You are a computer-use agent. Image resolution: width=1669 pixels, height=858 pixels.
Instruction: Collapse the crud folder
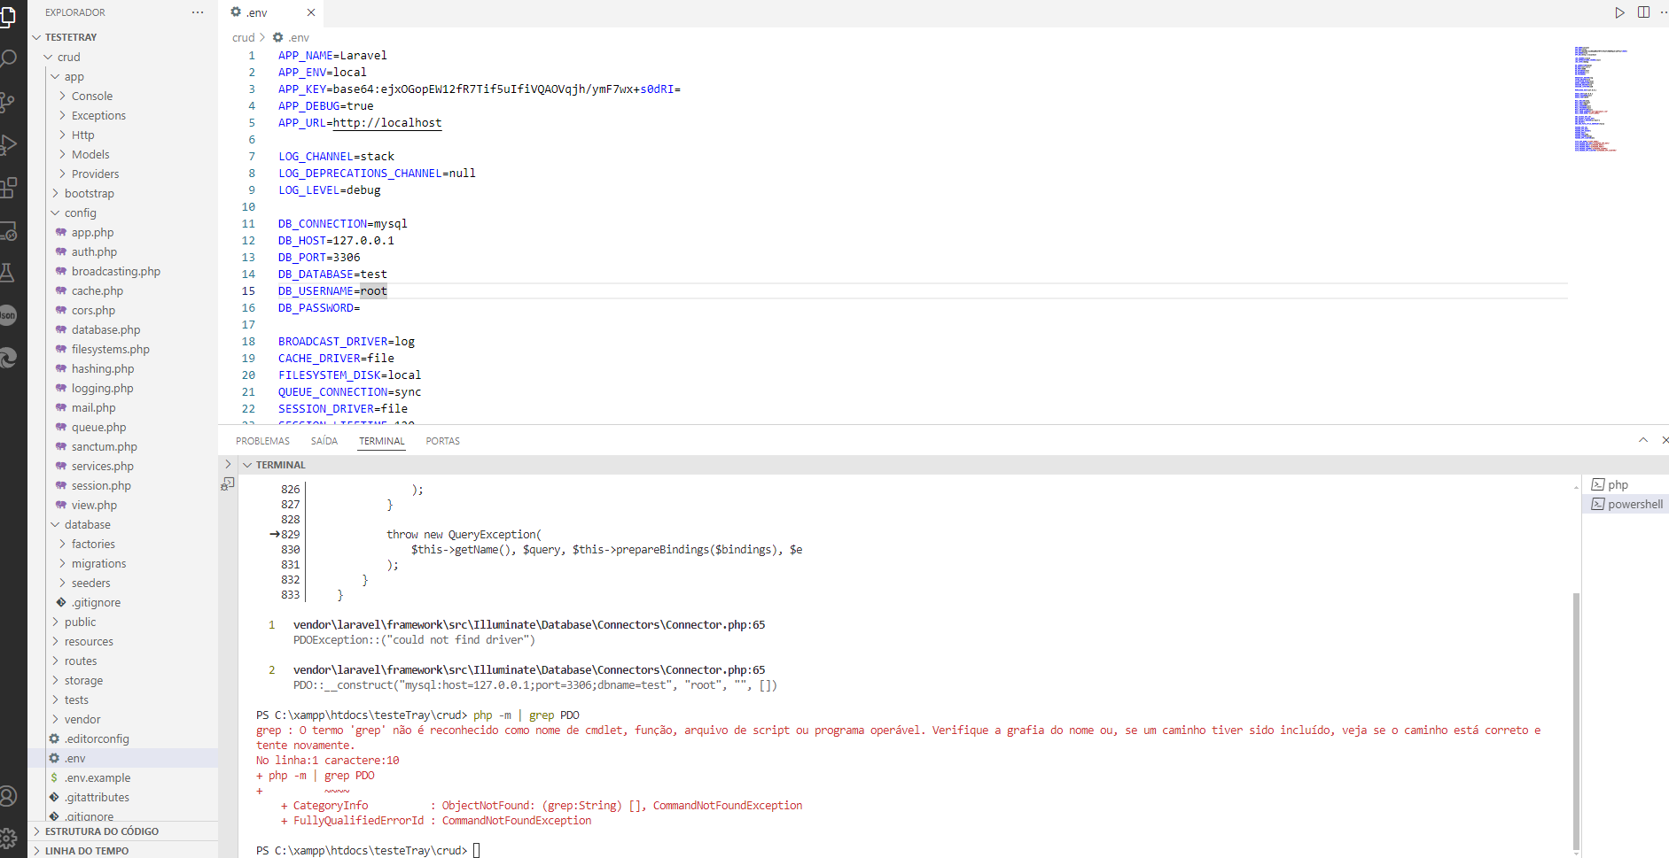click(x=123, y=57)
